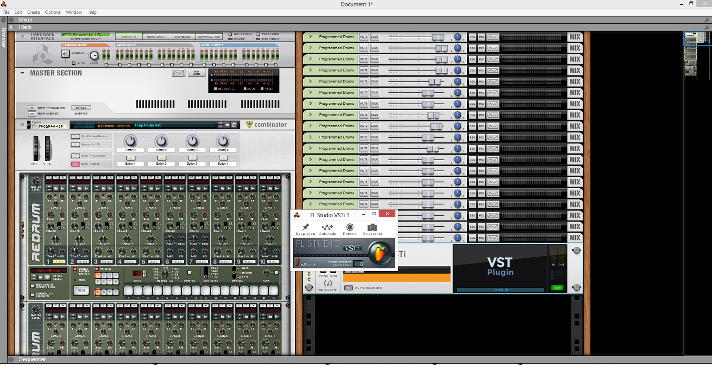Image resolution: width=712 pixels, height=365 pixels.
Task: Click the Instrument note icon on rack device
Action: click(328, 284)
